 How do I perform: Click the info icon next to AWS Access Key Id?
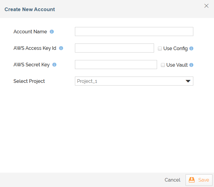(x=61, y=48)
